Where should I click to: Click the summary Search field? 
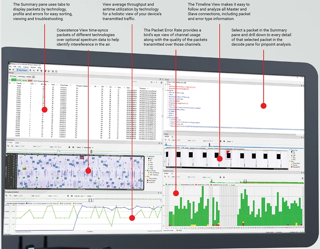point(141,82)
